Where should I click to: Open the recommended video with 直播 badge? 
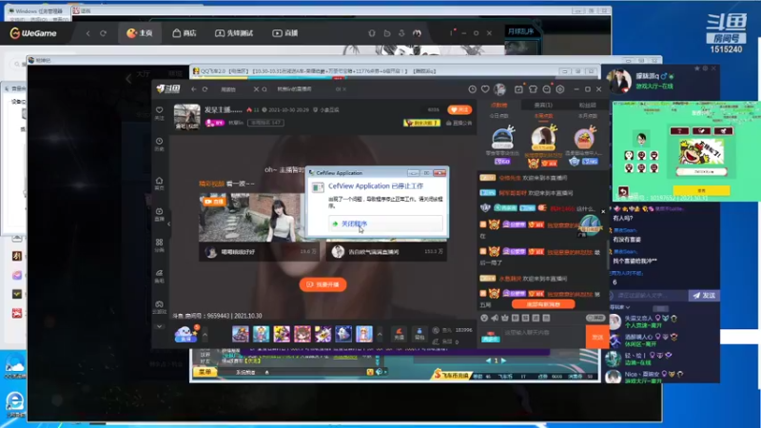tap(259, 226)
